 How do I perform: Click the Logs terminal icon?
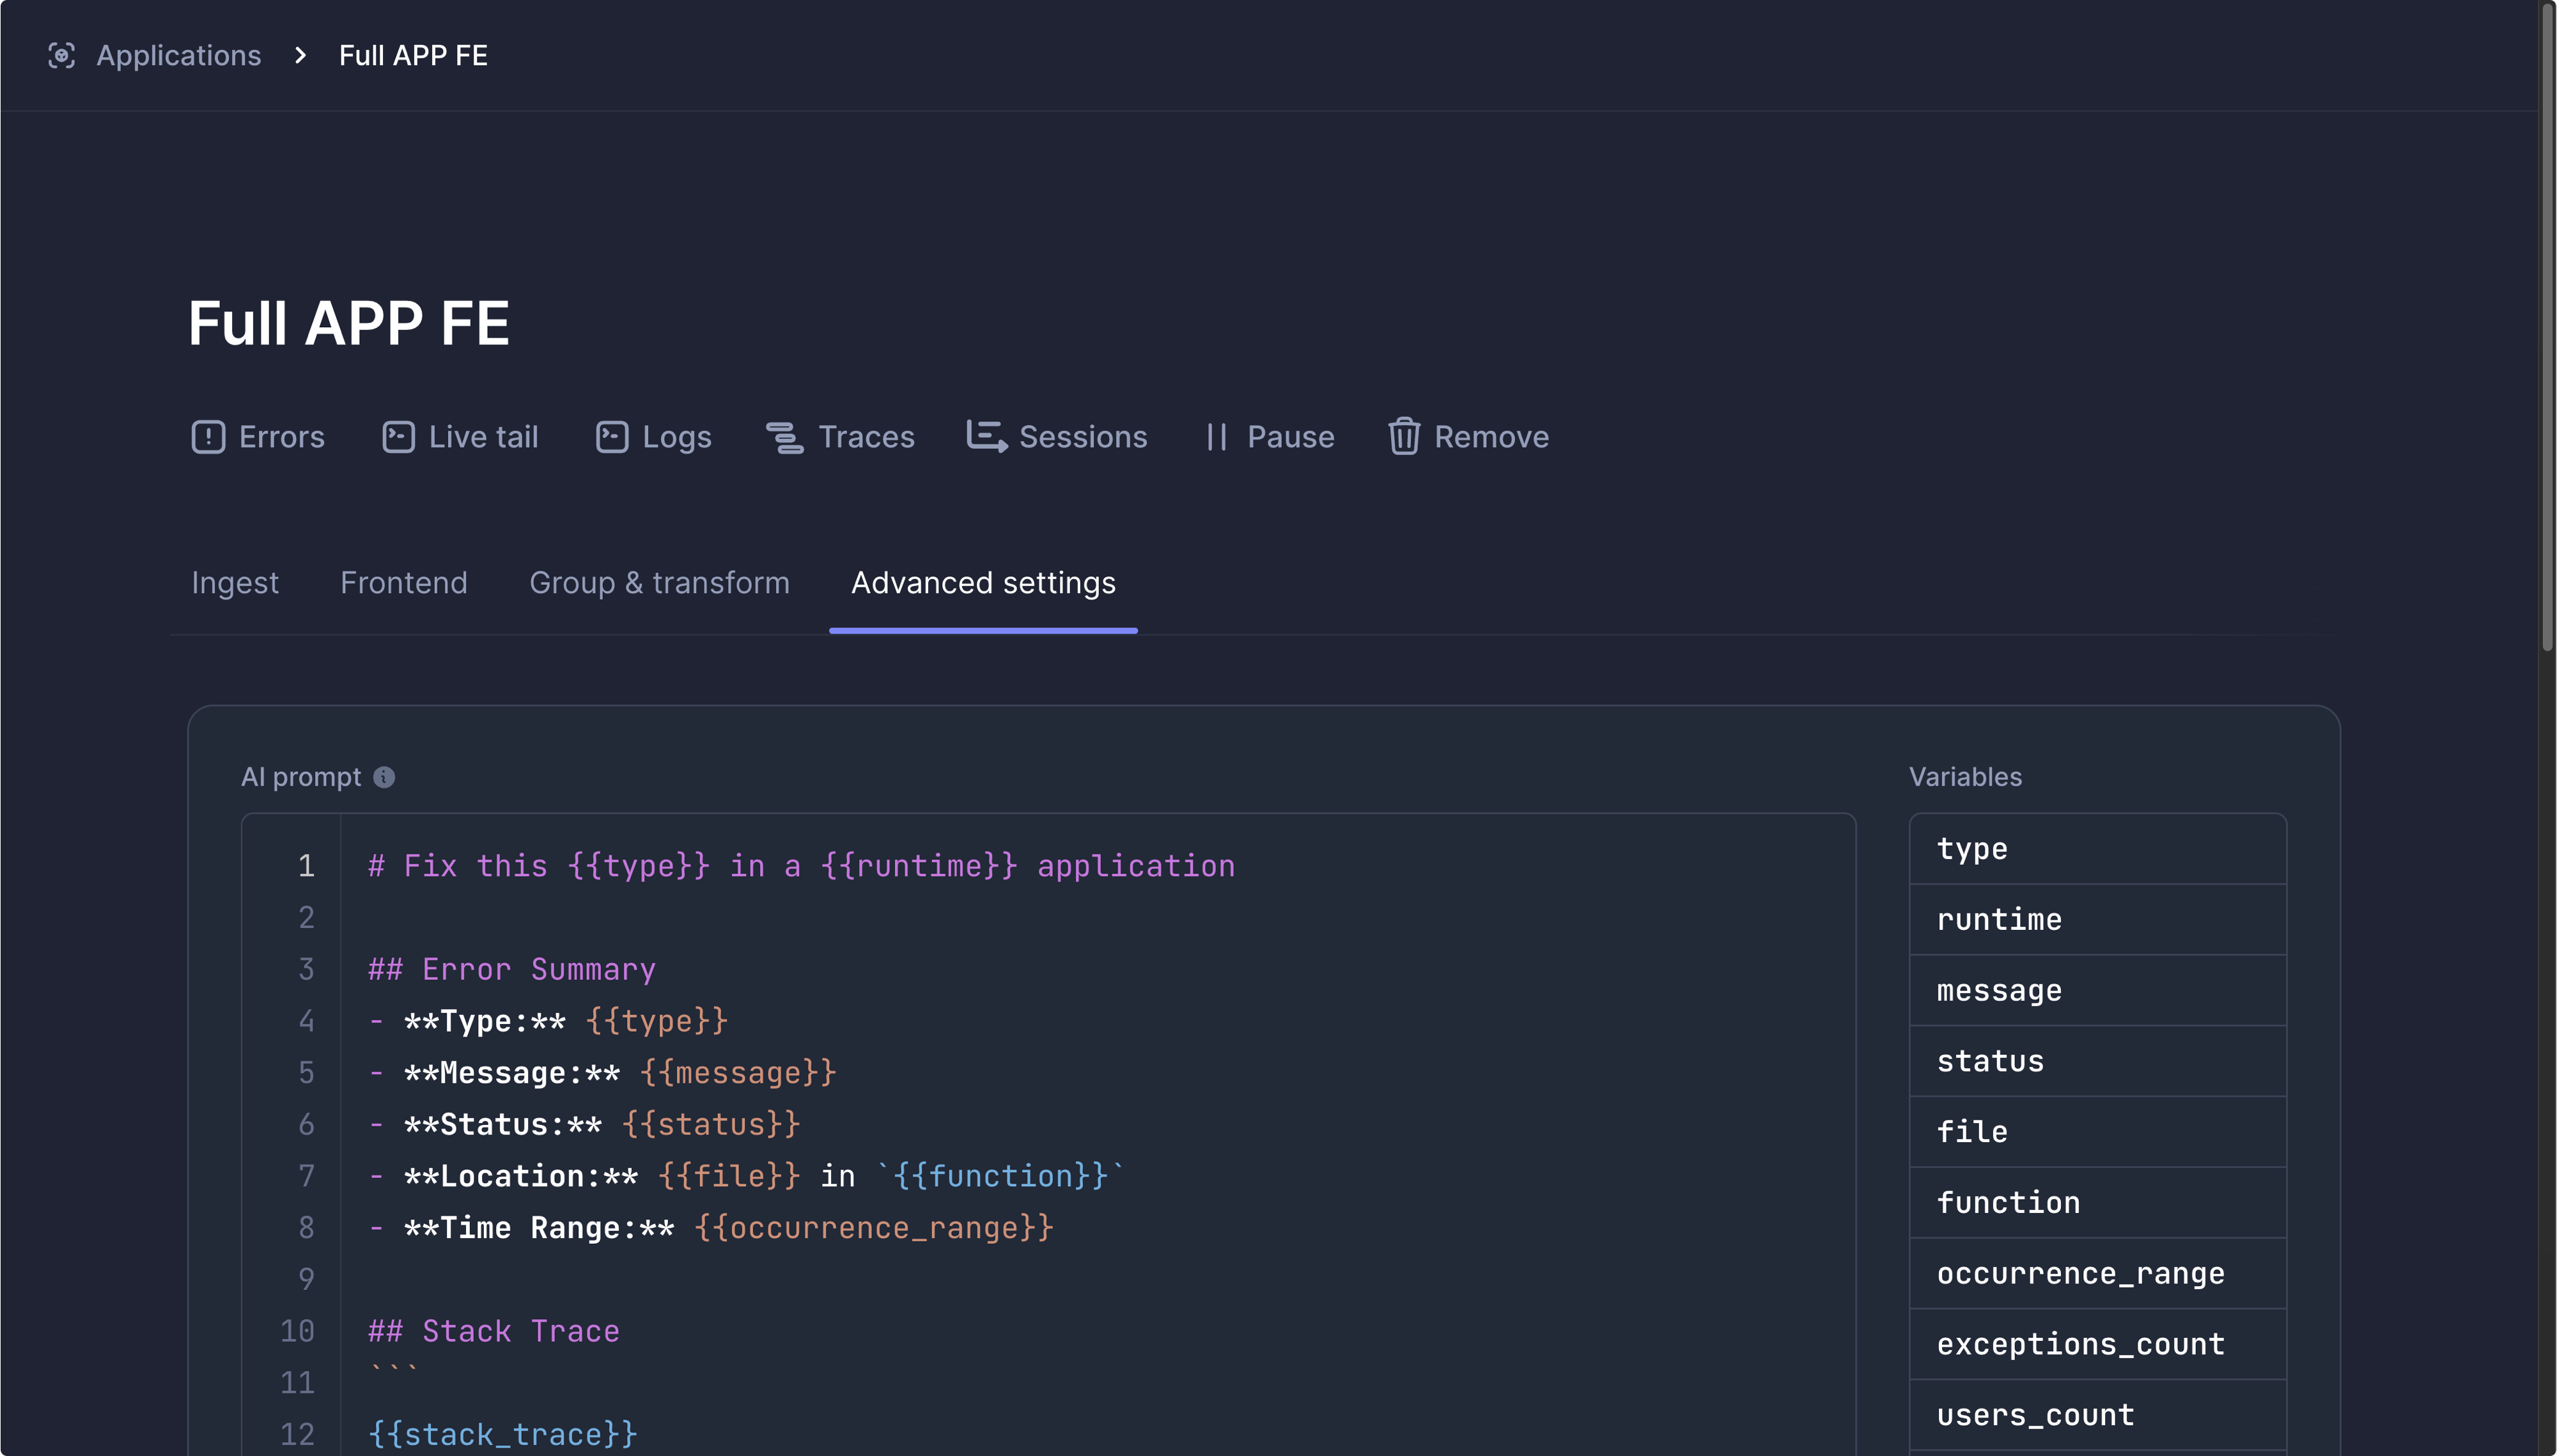coord(612,437)
